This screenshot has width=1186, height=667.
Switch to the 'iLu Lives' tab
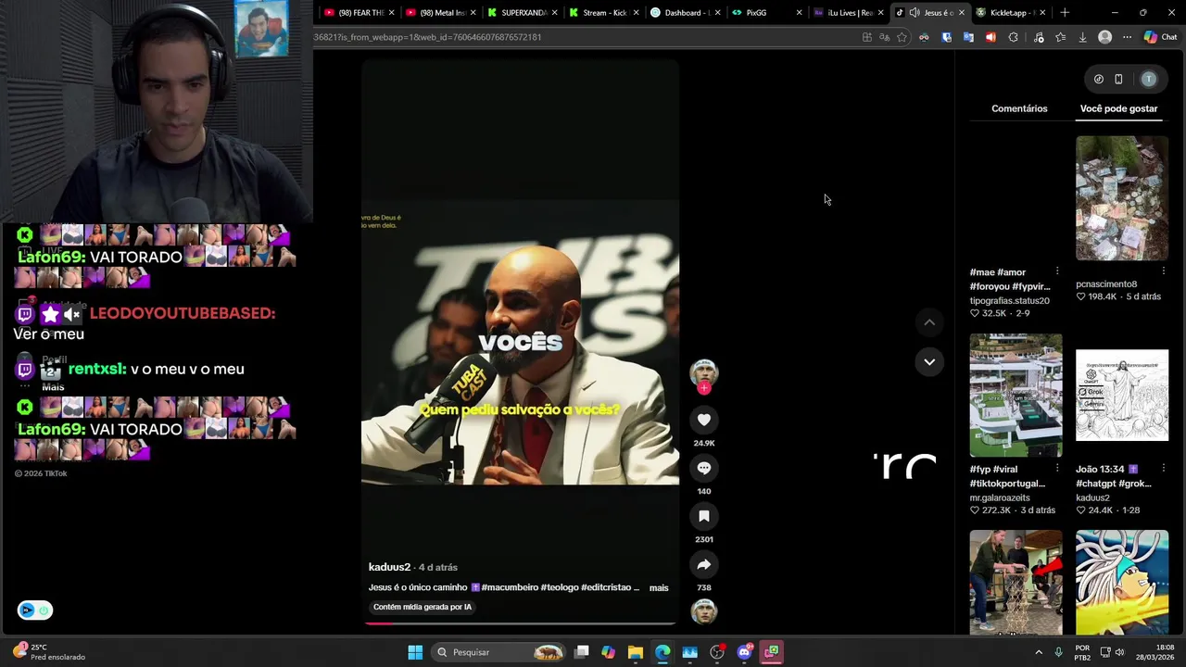(848, 12)
